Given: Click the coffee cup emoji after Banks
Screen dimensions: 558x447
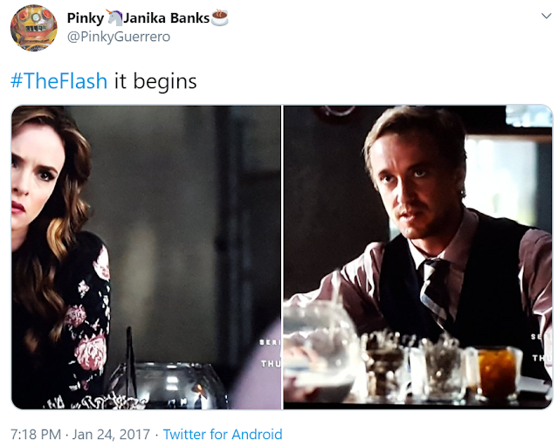Looking at the screenshot, I should (x=219, y=17).
